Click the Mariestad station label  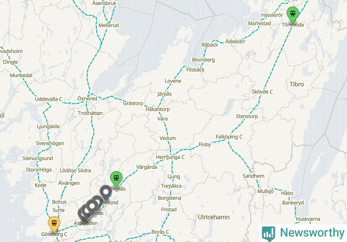click(259, 23)
